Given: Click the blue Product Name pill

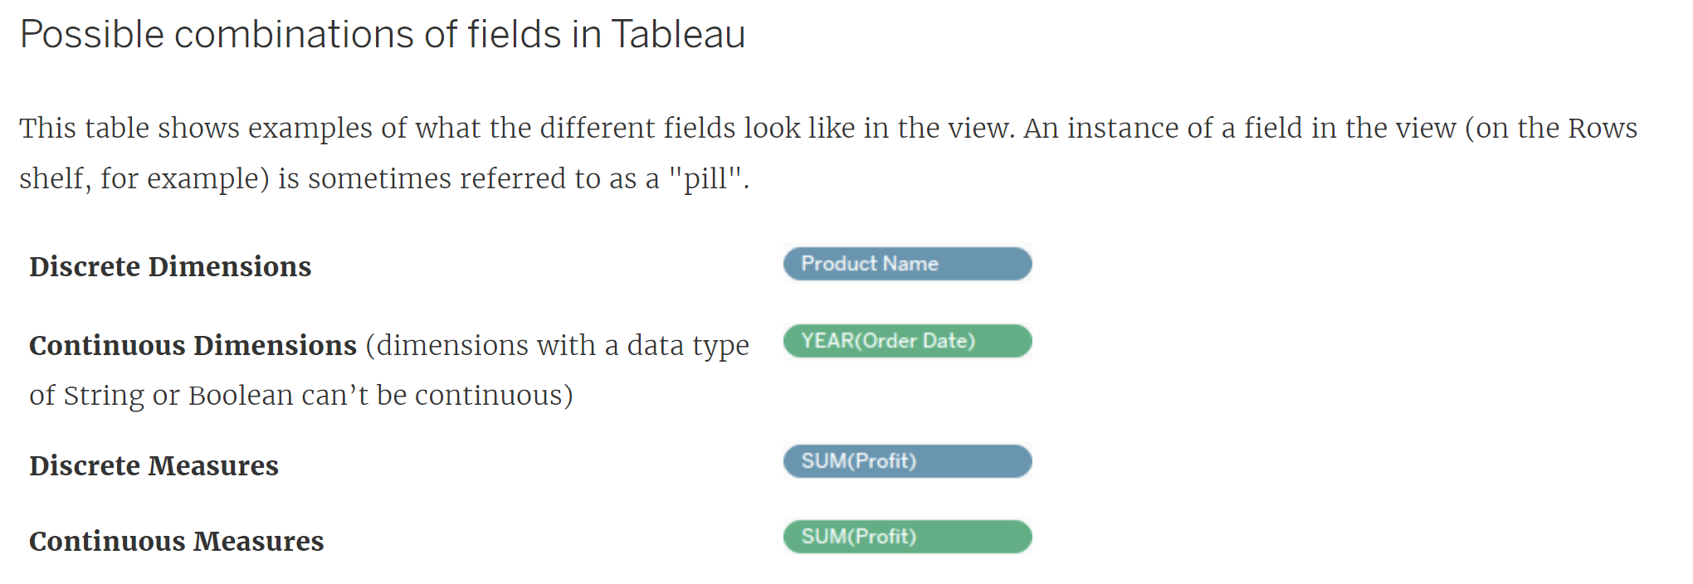Looking at the screenshot, I should pyautogui.click(x=907, y=264).
